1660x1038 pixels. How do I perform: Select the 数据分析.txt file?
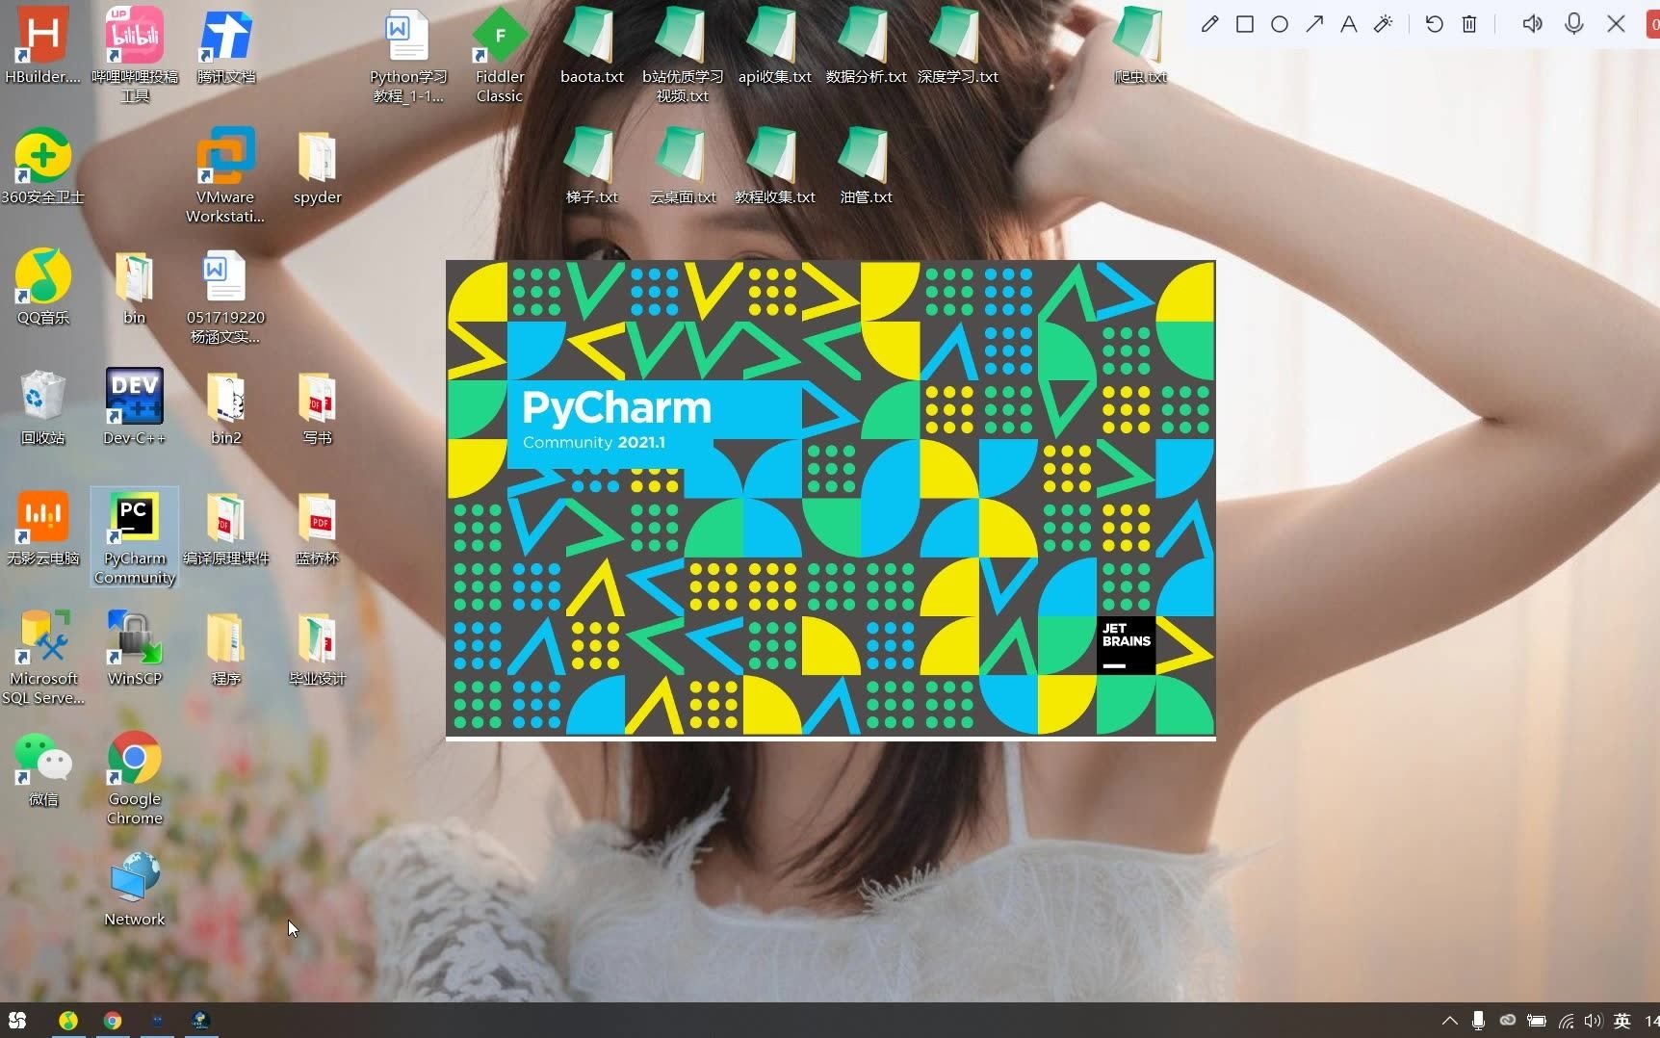tap(866, 46)
